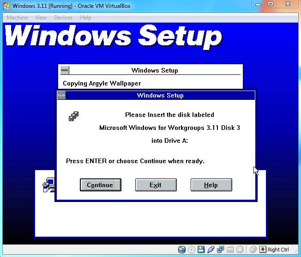Open the shared folders status icon
The height and width of the screenshot is (257, 301).
(230, 250)
